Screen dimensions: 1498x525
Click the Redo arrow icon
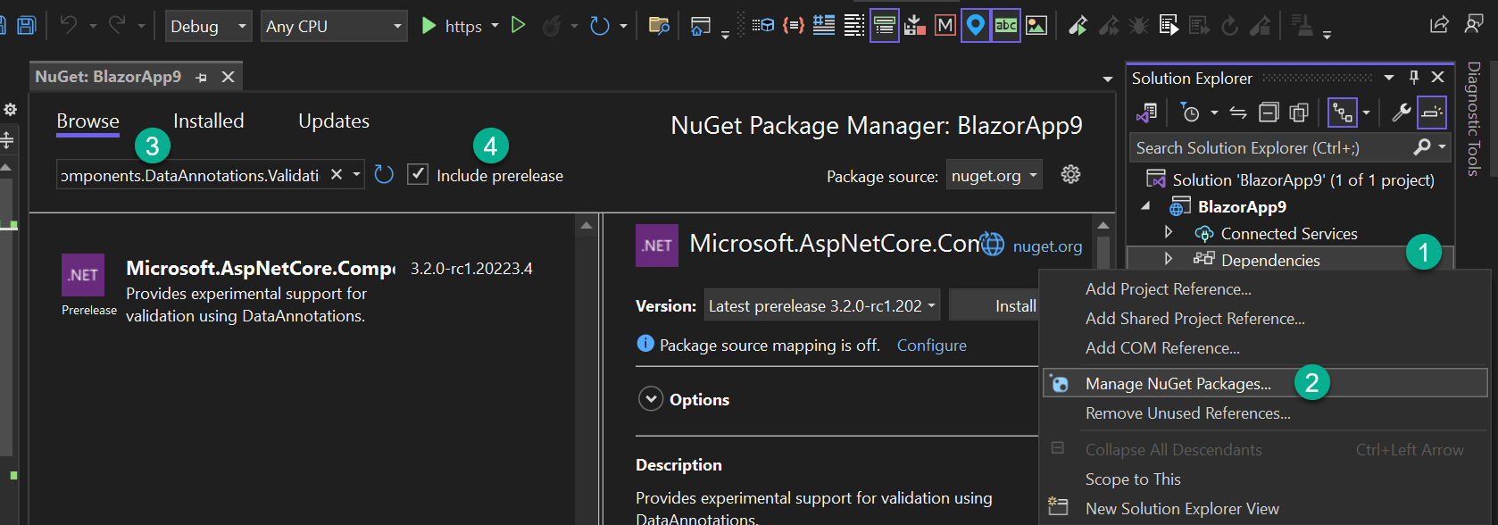(x=117, y=25)
